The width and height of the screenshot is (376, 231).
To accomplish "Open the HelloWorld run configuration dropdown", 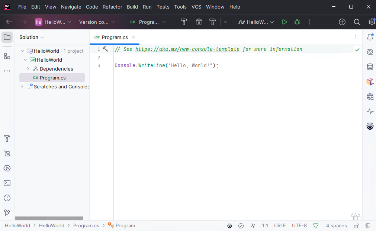I will pyautogui.click(x=256, y=22).
